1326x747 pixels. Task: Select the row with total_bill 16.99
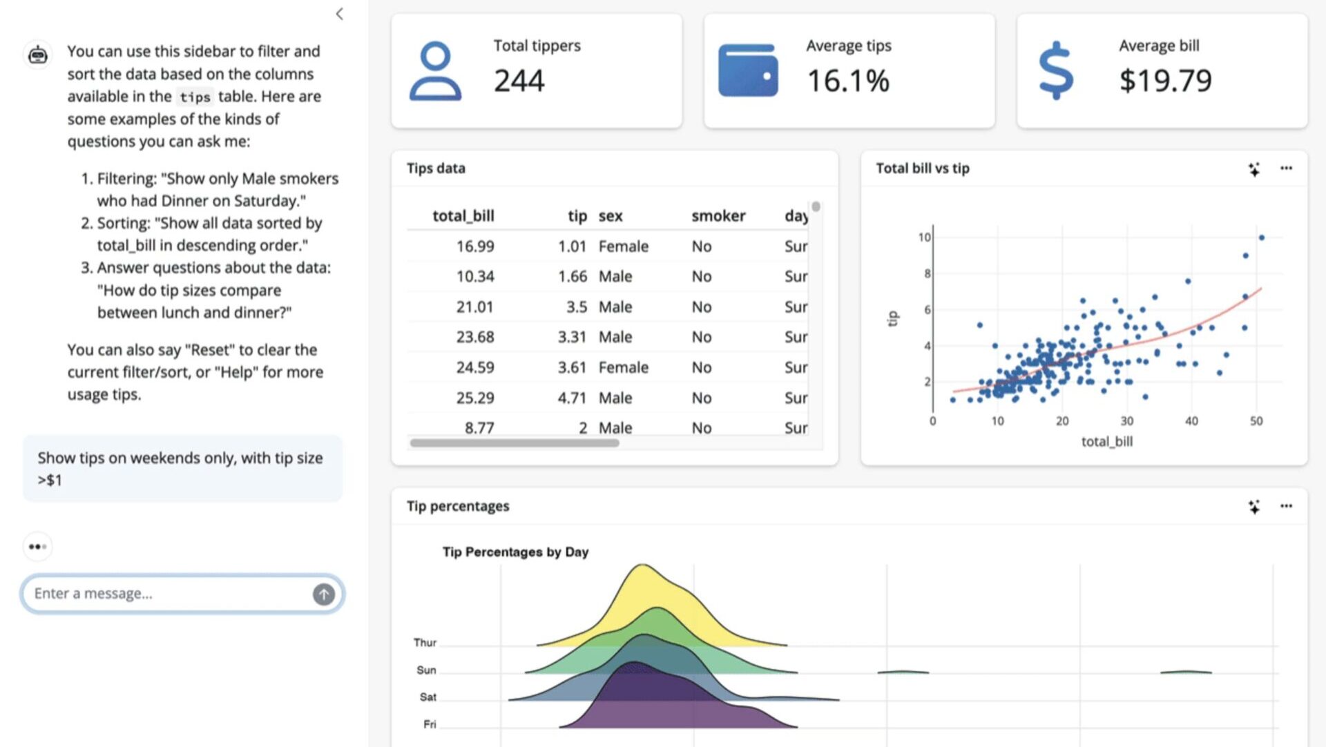(608, 246)
